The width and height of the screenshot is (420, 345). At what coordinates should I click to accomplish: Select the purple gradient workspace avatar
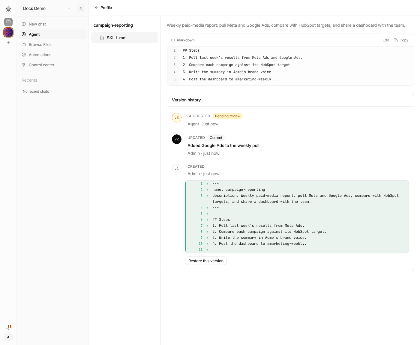pos(8,32)
